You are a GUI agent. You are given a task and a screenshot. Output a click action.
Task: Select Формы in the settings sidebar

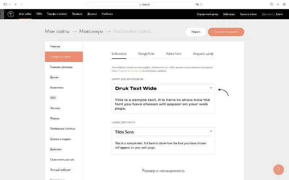pyautogui.click(x=64, y=118)
